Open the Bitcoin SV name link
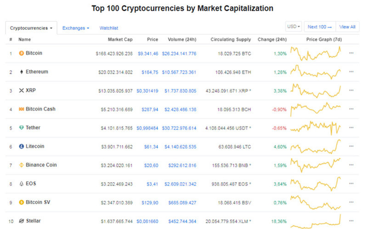The width and height of the screenshot is (366, 229). click(x=38, y=202)
